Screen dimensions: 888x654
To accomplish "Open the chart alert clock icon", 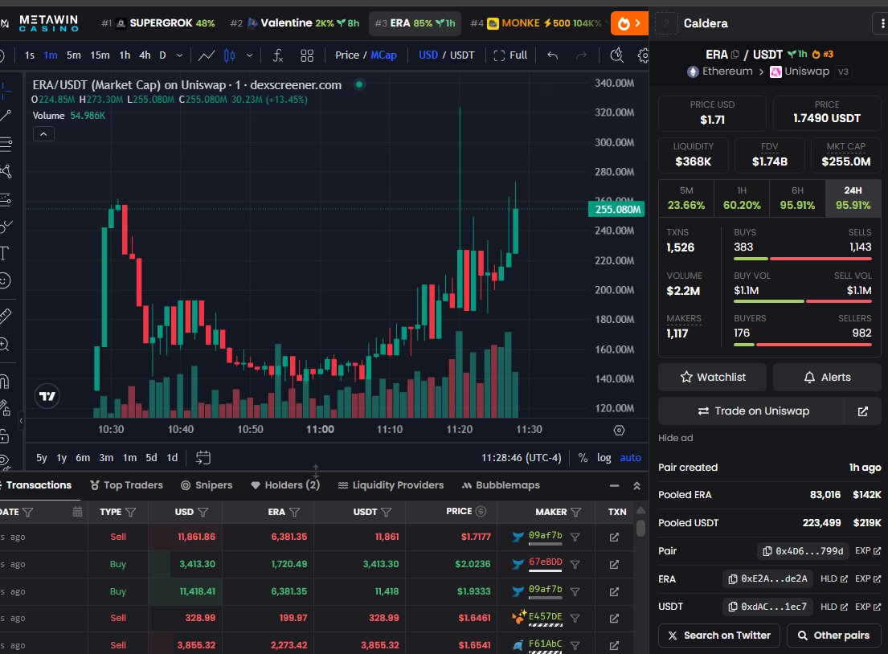I will pos(616,55).
